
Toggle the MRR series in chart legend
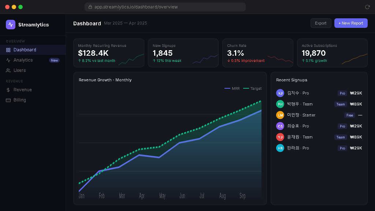[x=232, y=88]
